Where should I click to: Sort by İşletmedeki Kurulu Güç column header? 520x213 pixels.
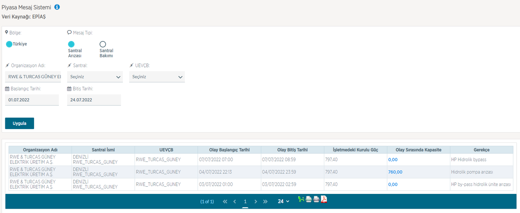point(355,150)
